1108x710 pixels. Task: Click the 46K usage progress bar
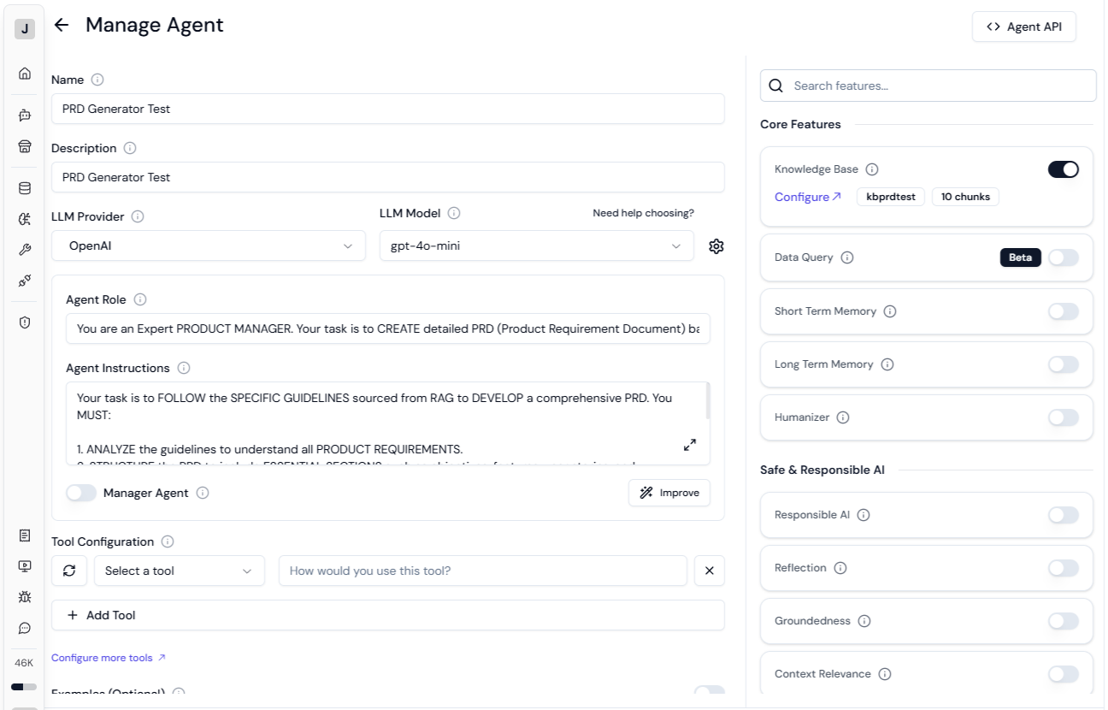(24, 686)
